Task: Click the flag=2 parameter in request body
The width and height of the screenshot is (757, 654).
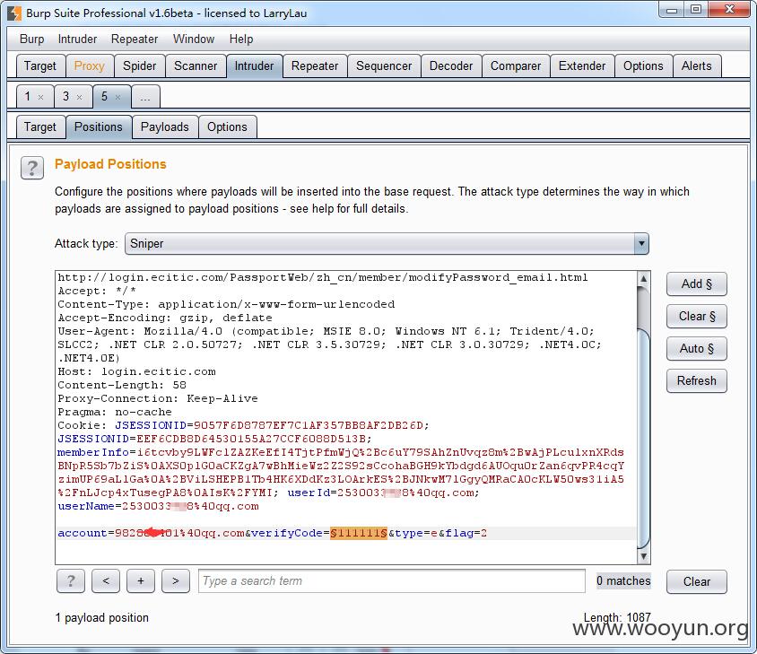Action: click(466, 533)
